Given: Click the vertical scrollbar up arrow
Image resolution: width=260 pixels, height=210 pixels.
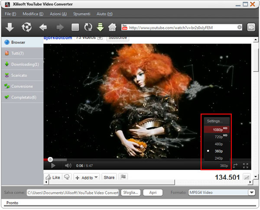Looking at the screenshot, I should 256,40.
